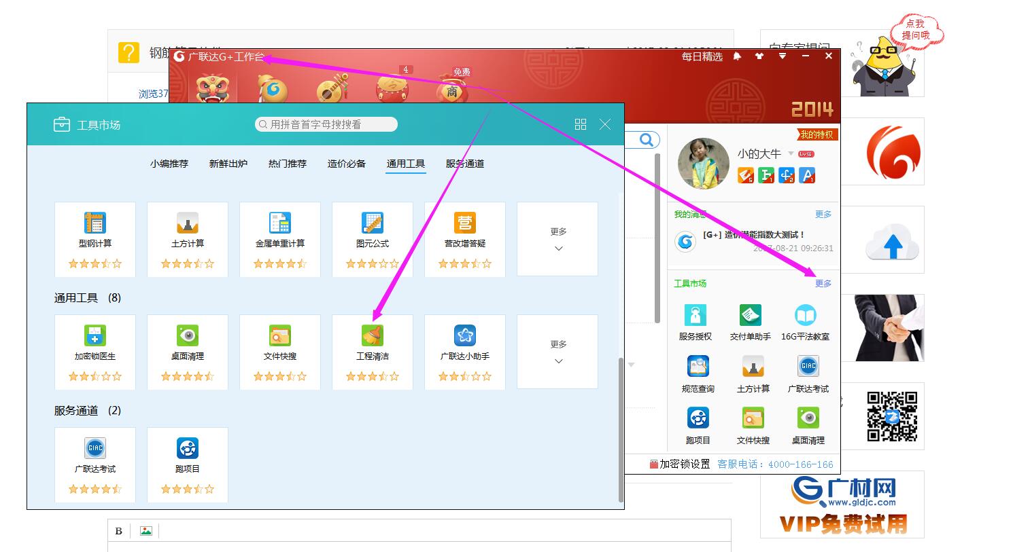The image size is (1030, 552).
Task: Click the 点我提问 mascot on the webpage
Action: (x=885, y=66)
